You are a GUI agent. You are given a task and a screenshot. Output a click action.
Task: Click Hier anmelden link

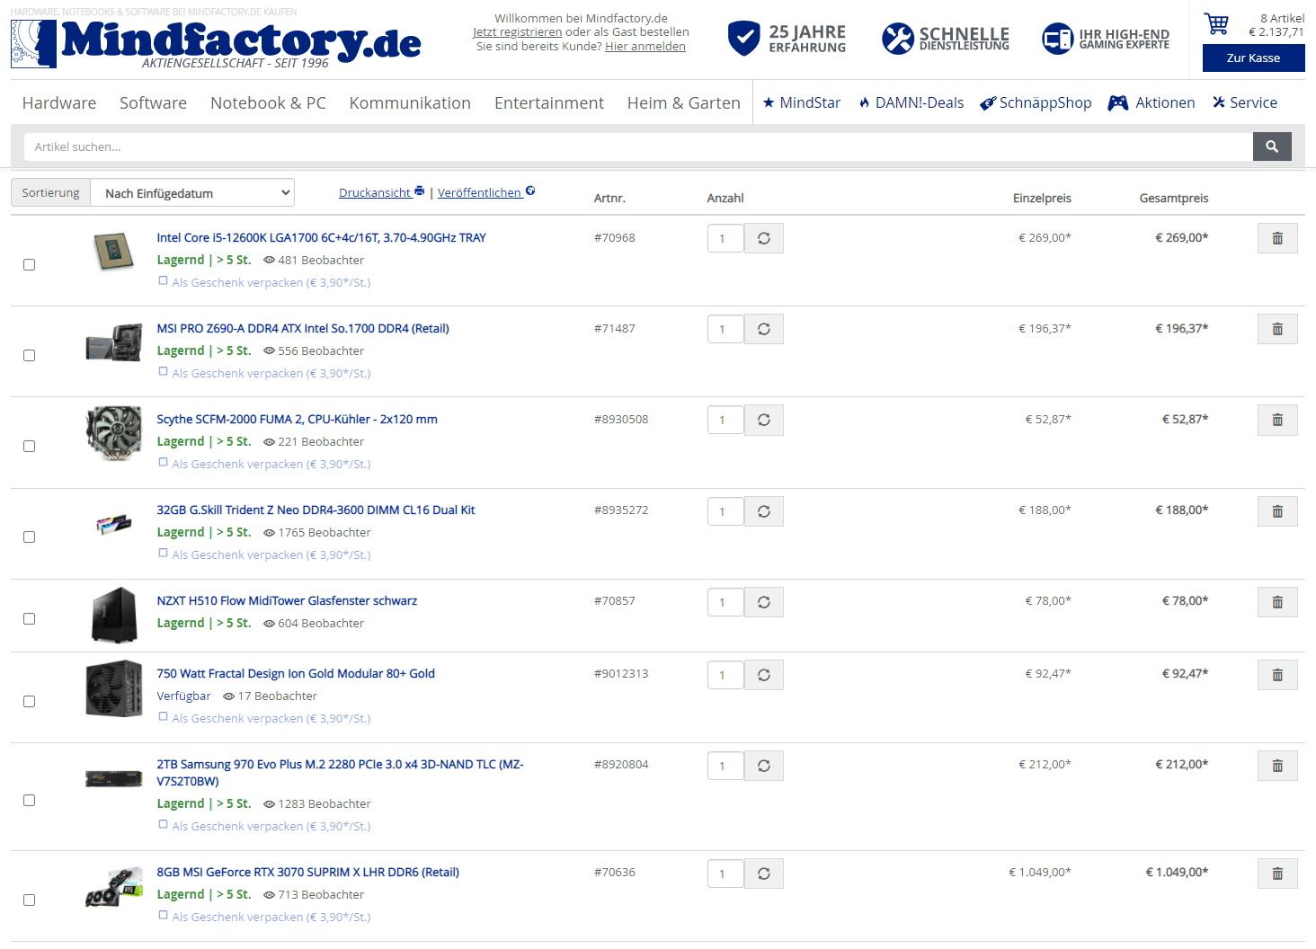(x=645, y=46)
